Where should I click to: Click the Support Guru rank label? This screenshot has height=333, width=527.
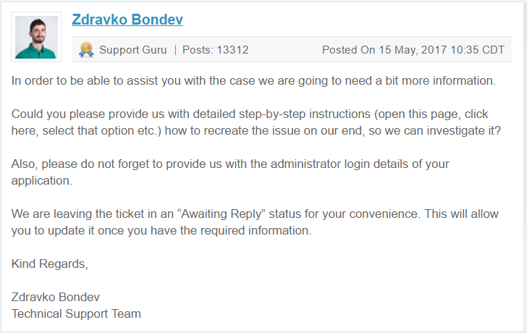[132, 50]
